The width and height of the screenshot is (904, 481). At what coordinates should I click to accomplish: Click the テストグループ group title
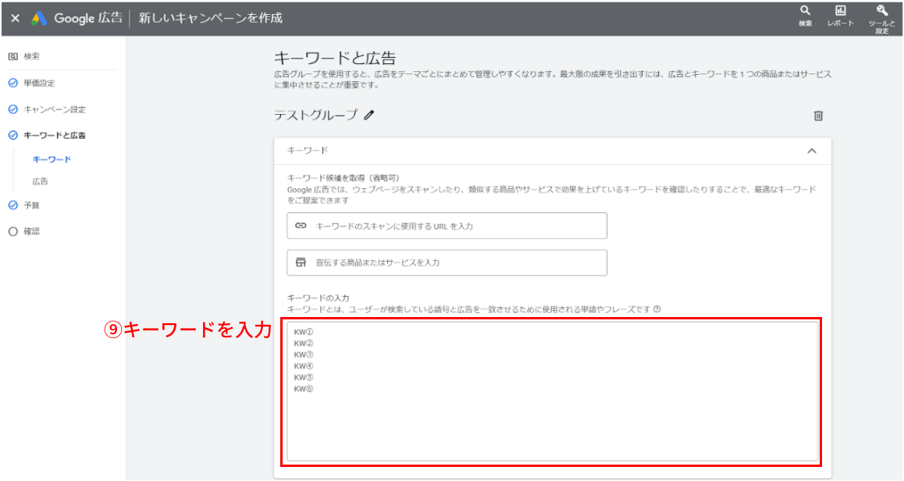[x=316, y=116]
